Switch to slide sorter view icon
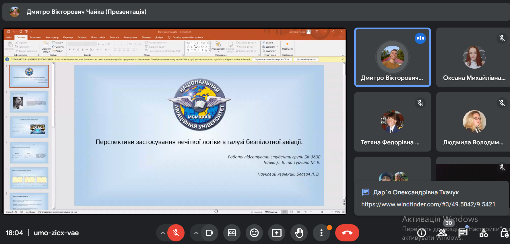This screenshot has width=510, height=244. point(291,212)
